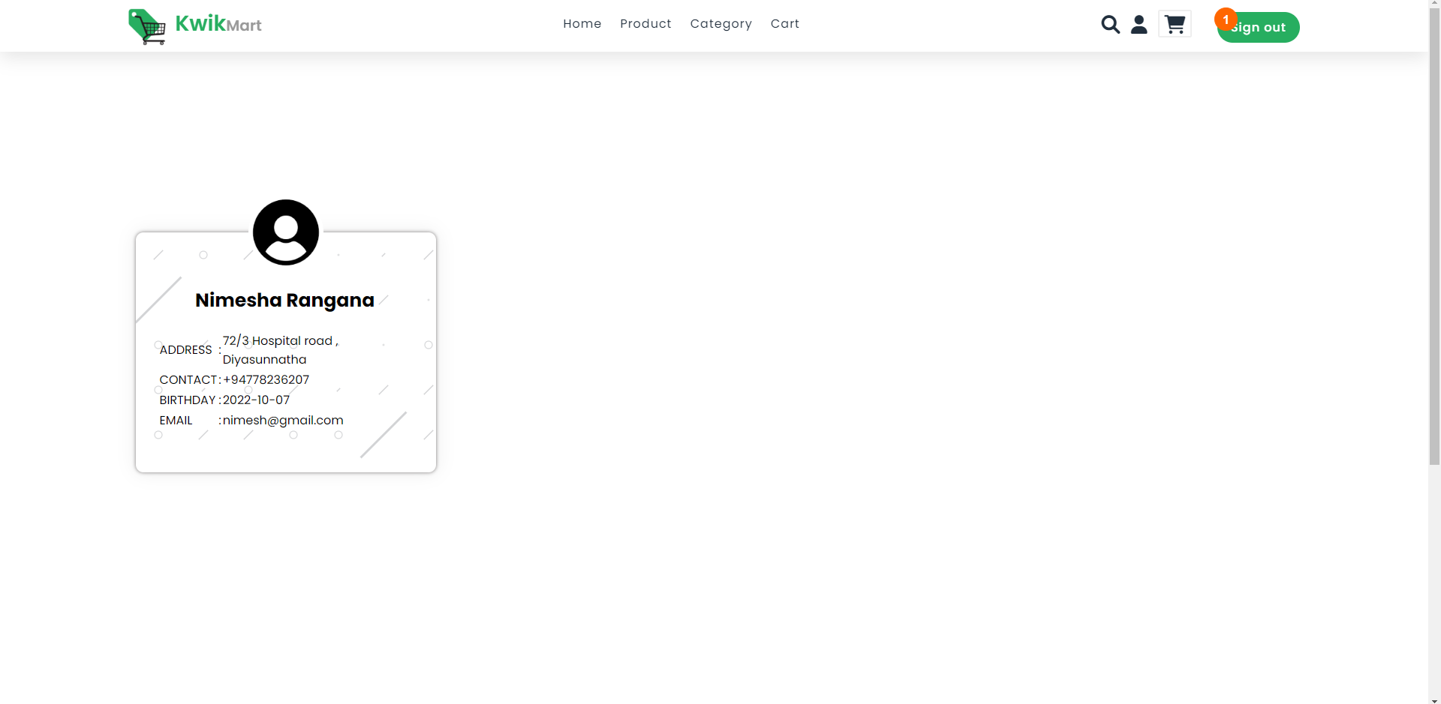
Task: Open the shopping cart icon
Action: coord(1174,24)
